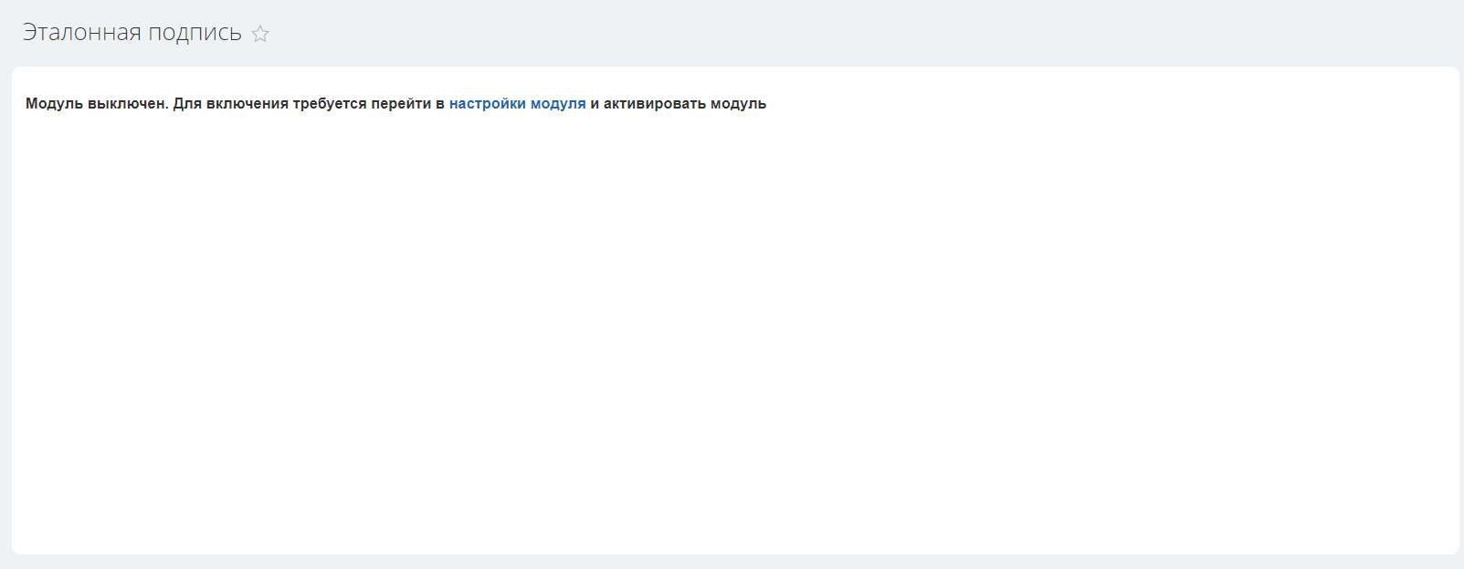Open the 'настройки модуля' link

point(517,104)
